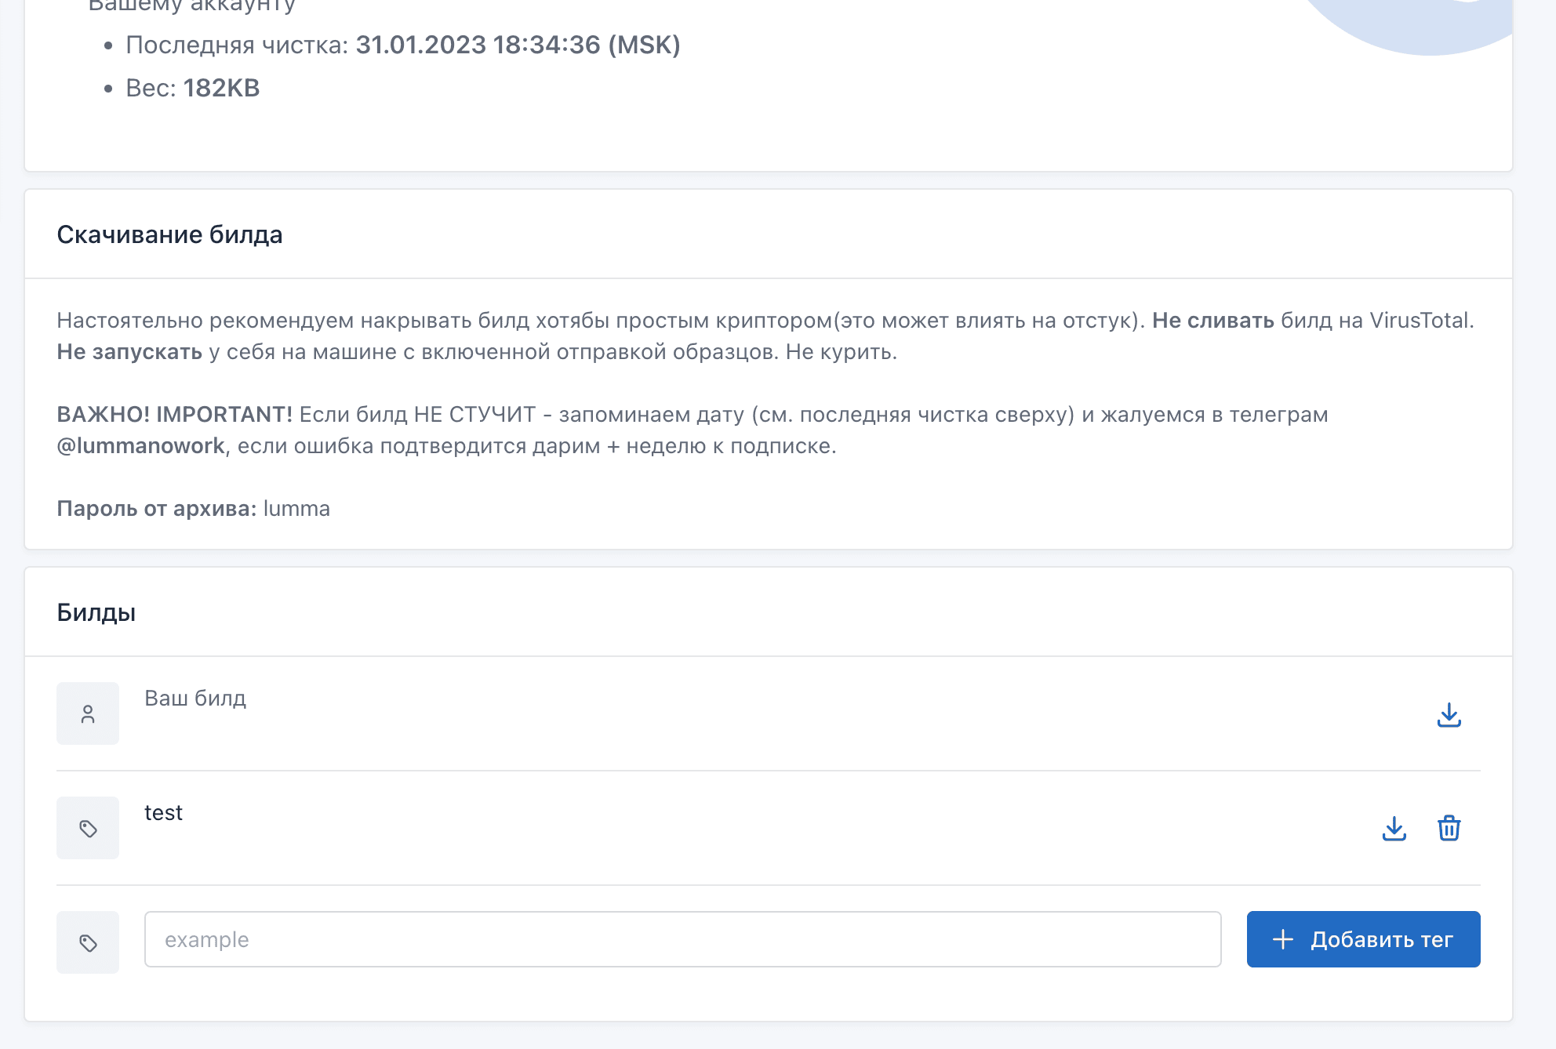Click the tag icon next to 'test'

click(x=88, y=828)
